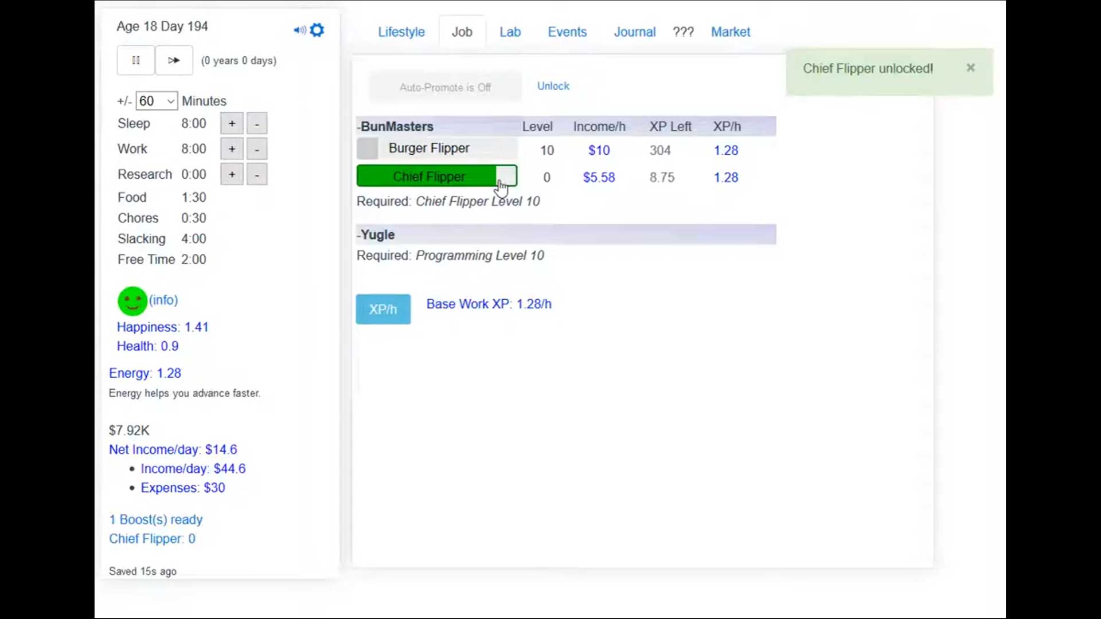Click the Saved 15s ago status
1101x619 pixels.
click(142, 571)
